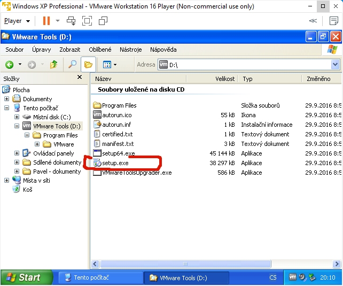Expand Místní disk (C:) node

[17, 117]
